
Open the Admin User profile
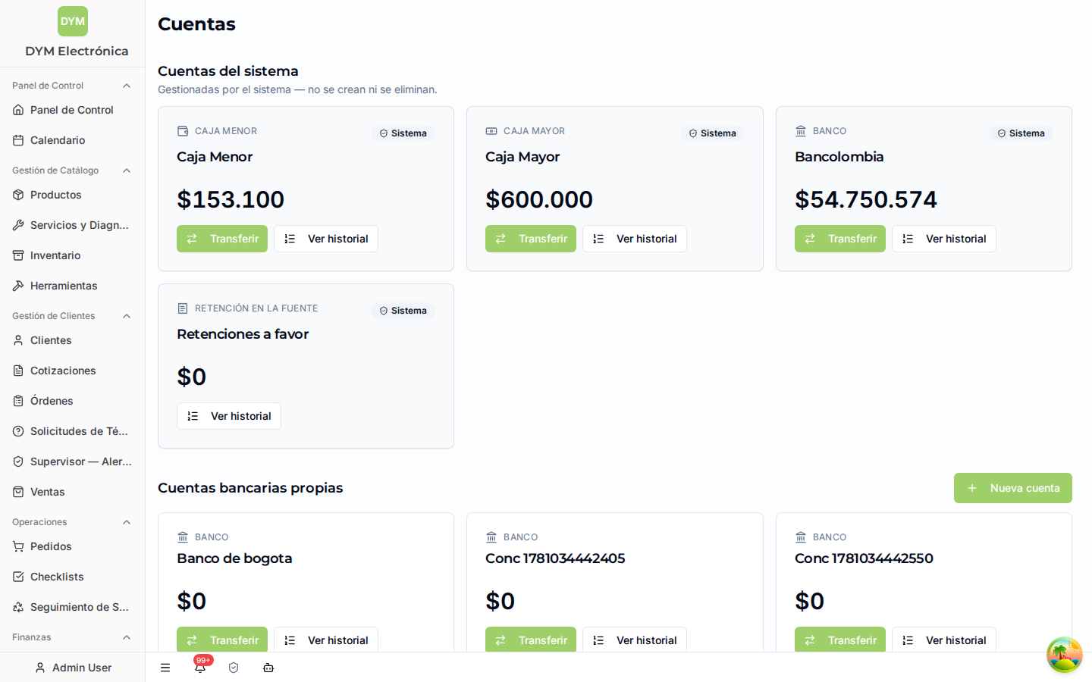73,668
